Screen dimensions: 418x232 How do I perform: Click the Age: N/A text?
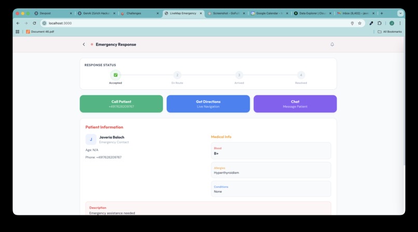[x=92, y=150]
